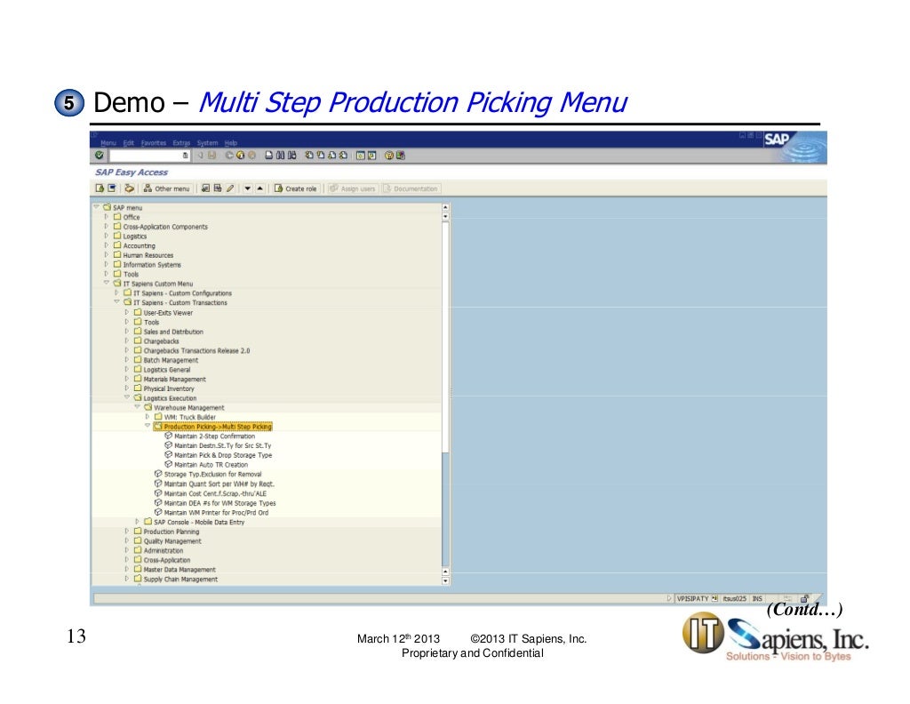Viewport: 910px width, 704px height.
Task: Click the Customize Local Layout icon
Action: [401, 156]
